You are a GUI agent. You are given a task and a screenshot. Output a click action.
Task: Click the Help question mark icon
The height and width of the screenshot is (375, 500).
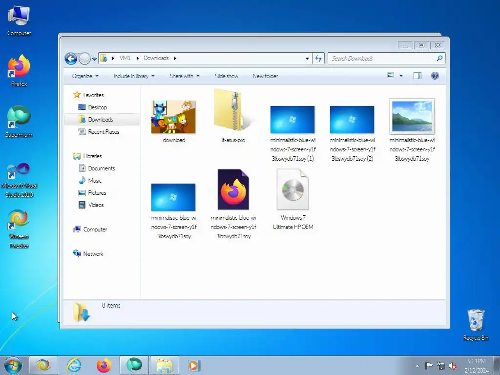(435, 76)
